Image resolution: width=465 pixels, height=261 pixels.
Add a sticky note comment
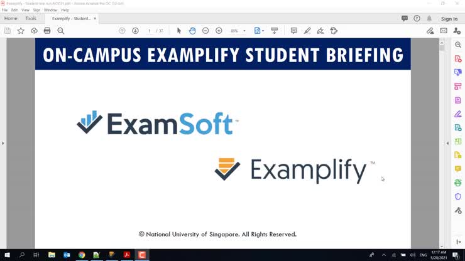tap(294, 31)
